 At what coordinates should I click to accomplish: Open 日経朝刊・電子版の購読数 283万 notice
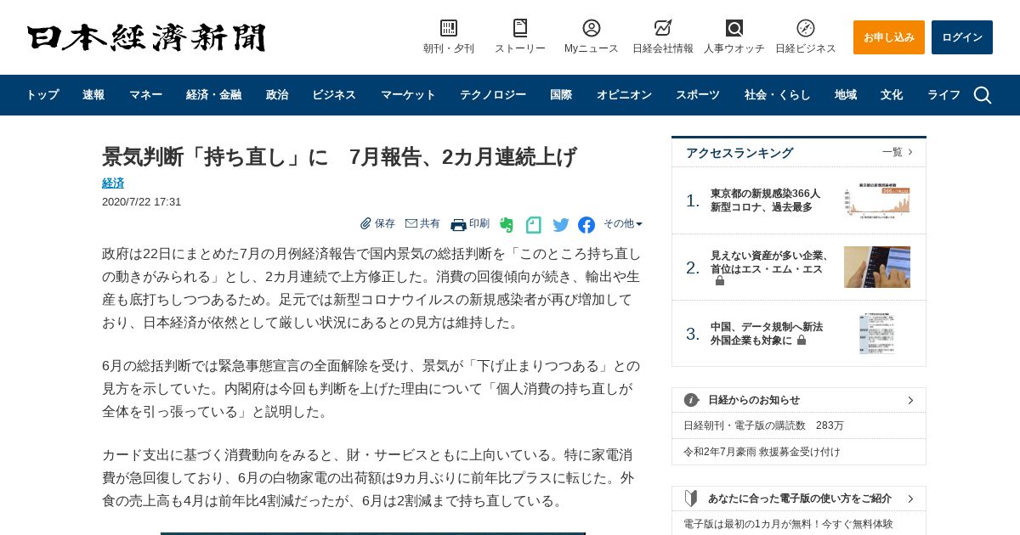point(763,425)
